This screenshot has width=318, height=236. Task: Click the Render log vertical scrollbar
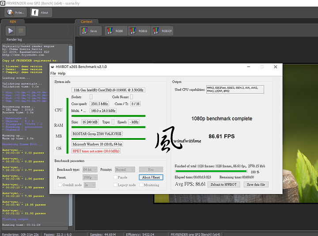(x=70, y=135)
